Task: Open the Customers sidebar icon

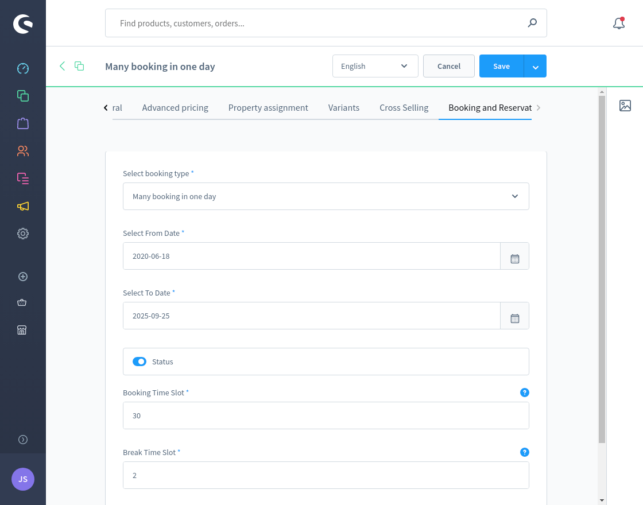Action: click(x=23, y=151)
